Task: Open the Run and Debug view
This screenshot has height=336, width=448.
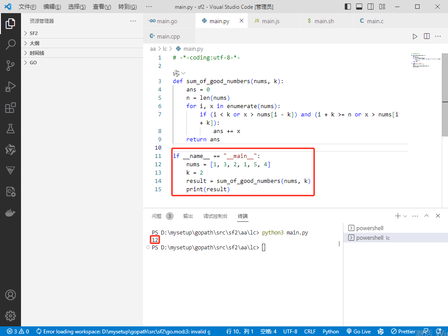Action: (x=10, y=87)
